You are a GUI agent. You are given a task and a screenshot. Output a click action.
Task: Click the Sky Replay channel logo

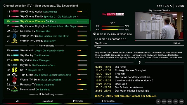click(x=14, y=55)
